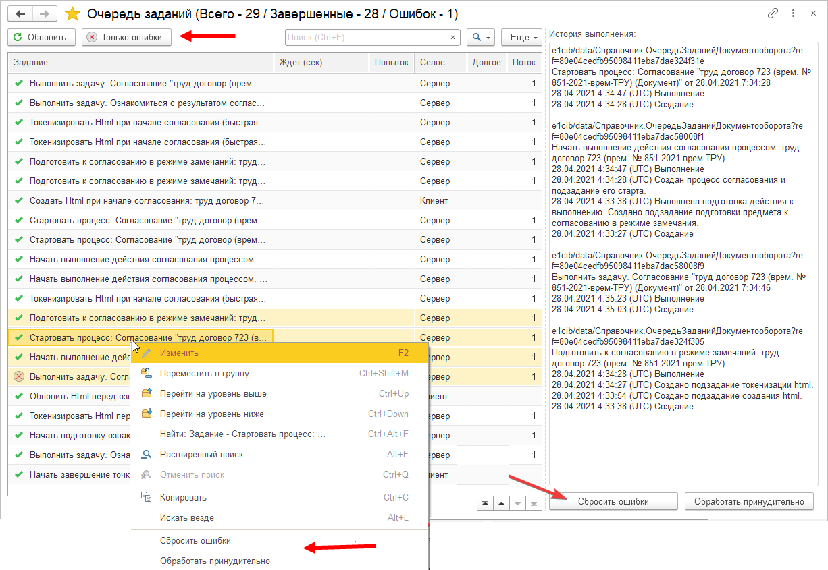
Task: Open the three-dot window menu
Action: click(x=792, y=13)
